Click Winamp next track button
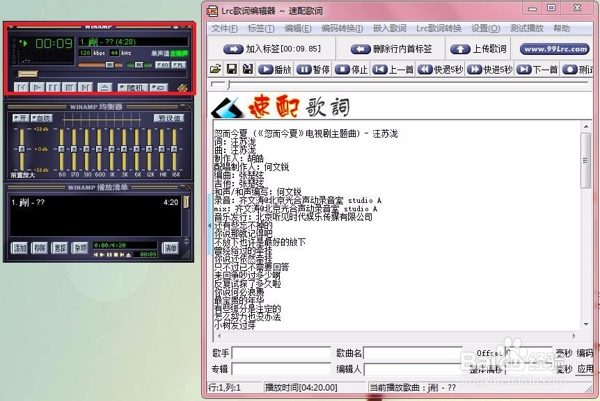The image size is (600, 401). (86, 88)
